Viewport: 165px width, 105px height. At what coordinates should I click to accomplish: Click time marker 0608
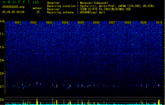pos(128,23)
